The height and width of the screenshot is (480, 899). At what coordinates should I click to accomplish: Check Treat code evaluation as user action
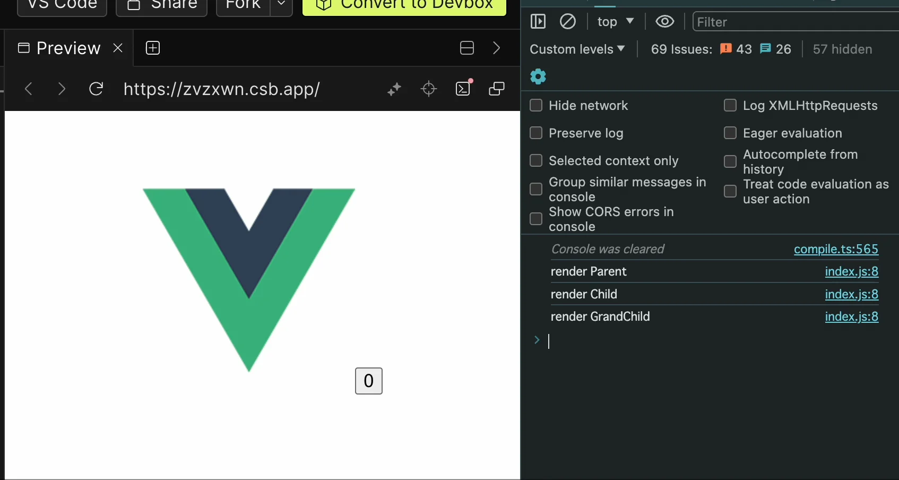(x=730, y=191)
